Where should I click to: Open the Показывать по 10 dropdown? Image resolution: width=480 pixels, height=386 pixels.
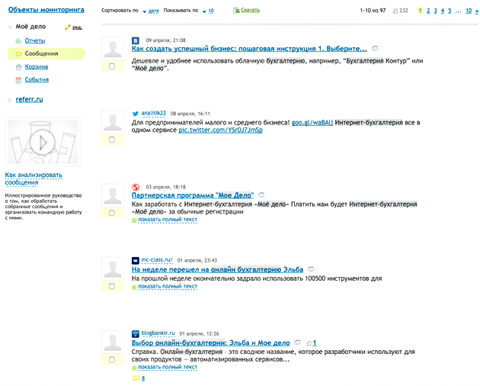point(208,11)
